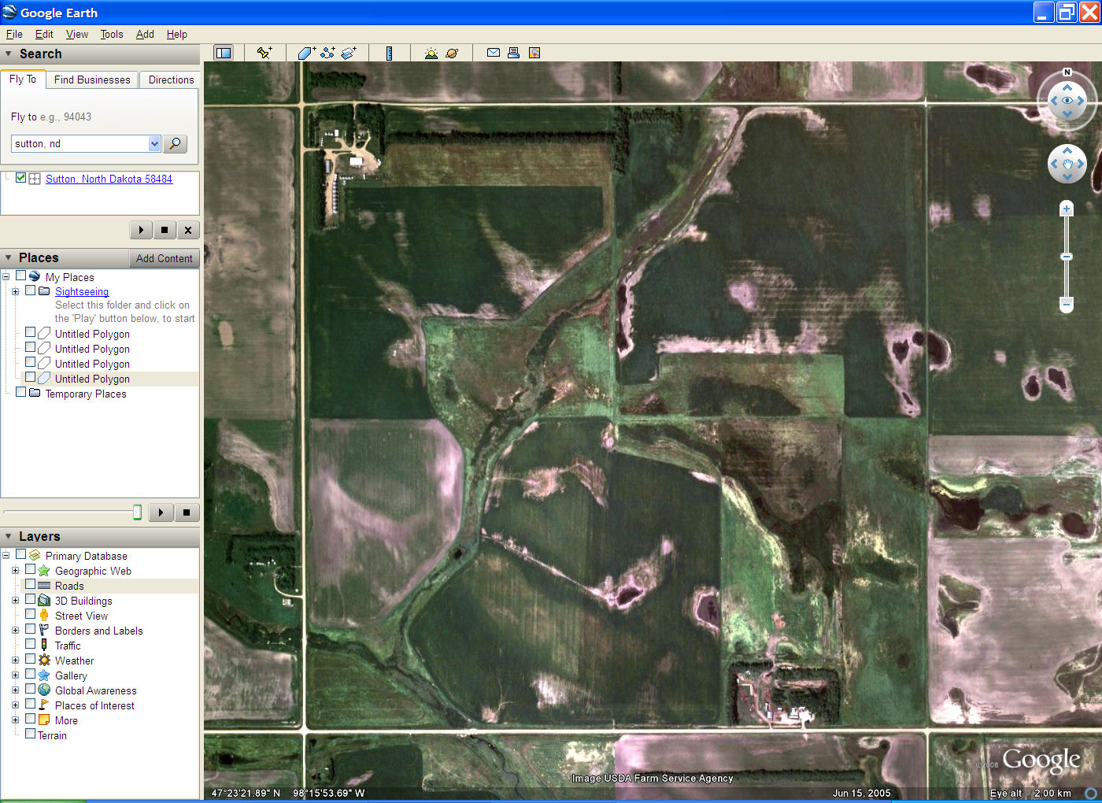Image resolution: width=1102 pixels, height=803 pixels.
Task: Expand the Gallery layer node
Action: click(x=15, y=675)
